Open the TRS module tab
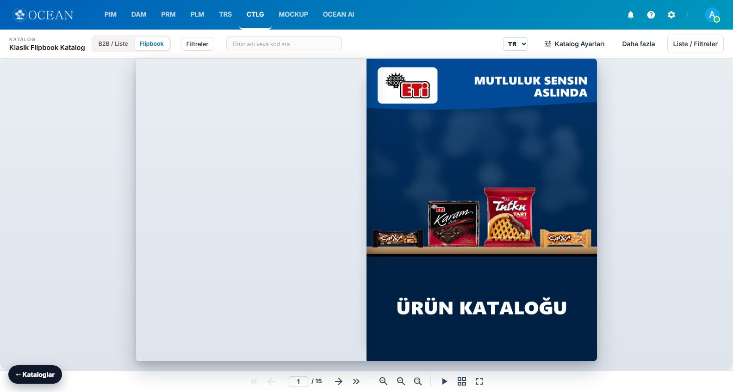The image size is (733, 392). [x=225, y=14]
